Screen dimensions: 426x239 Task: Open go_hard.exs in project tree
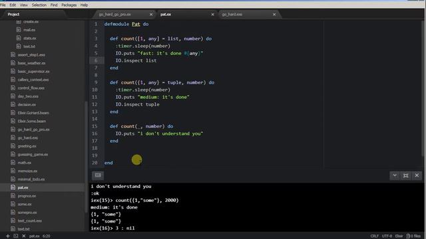tap(28, 137)
